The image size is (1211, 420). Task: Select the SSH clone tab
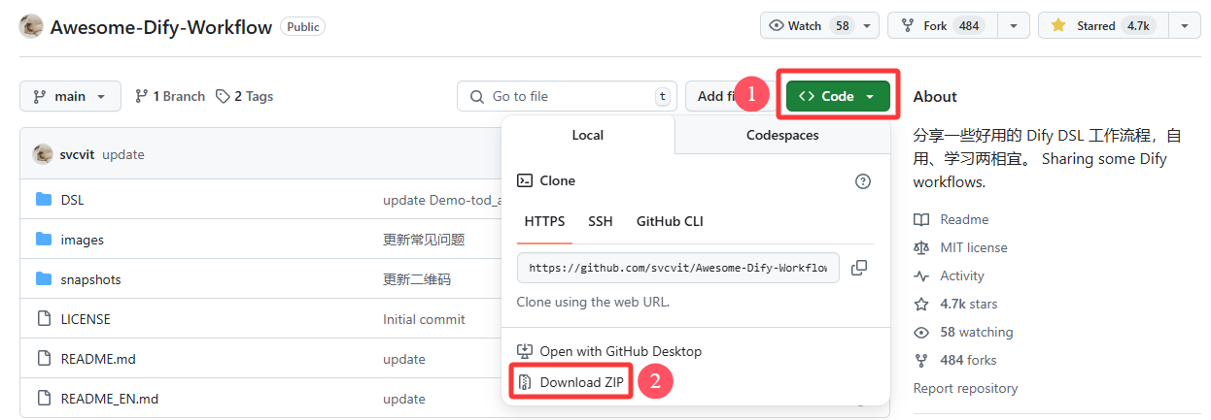[x=601, y=221]
